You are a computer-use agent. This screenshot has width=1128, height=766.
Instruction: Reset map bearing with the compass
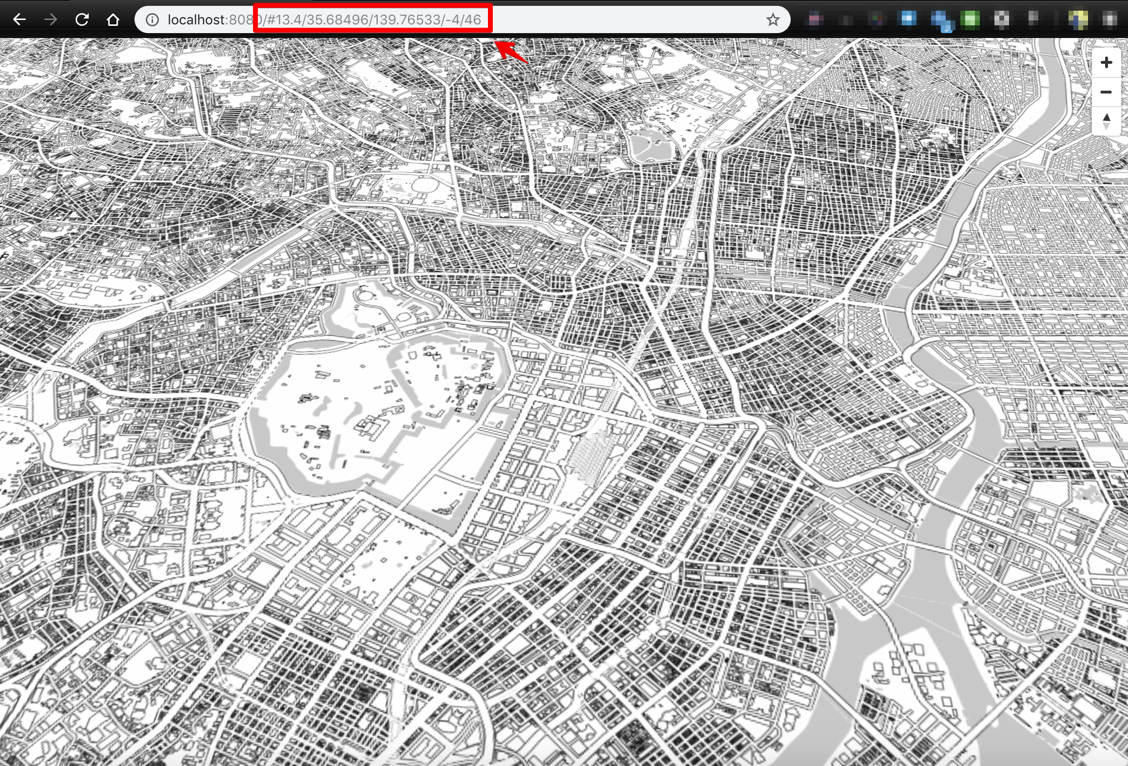point(1106,121)
